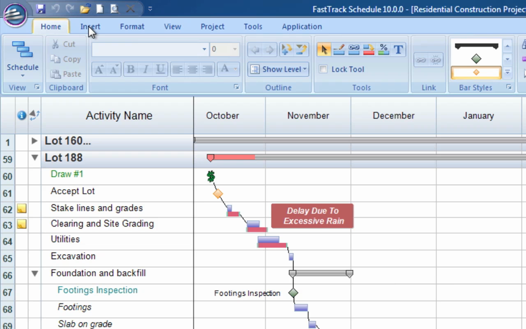Open the font name combo box
The image size is (526, 329).
[x=150, y=49]
